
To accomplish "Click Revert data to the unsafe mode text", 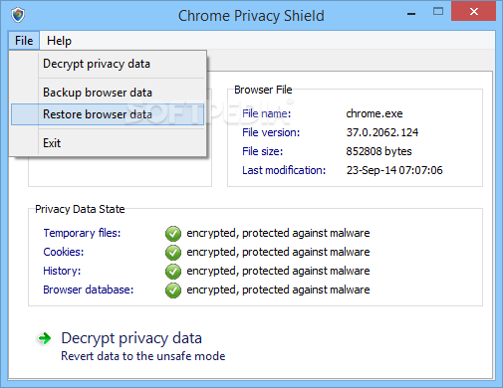I will [143, 356].
